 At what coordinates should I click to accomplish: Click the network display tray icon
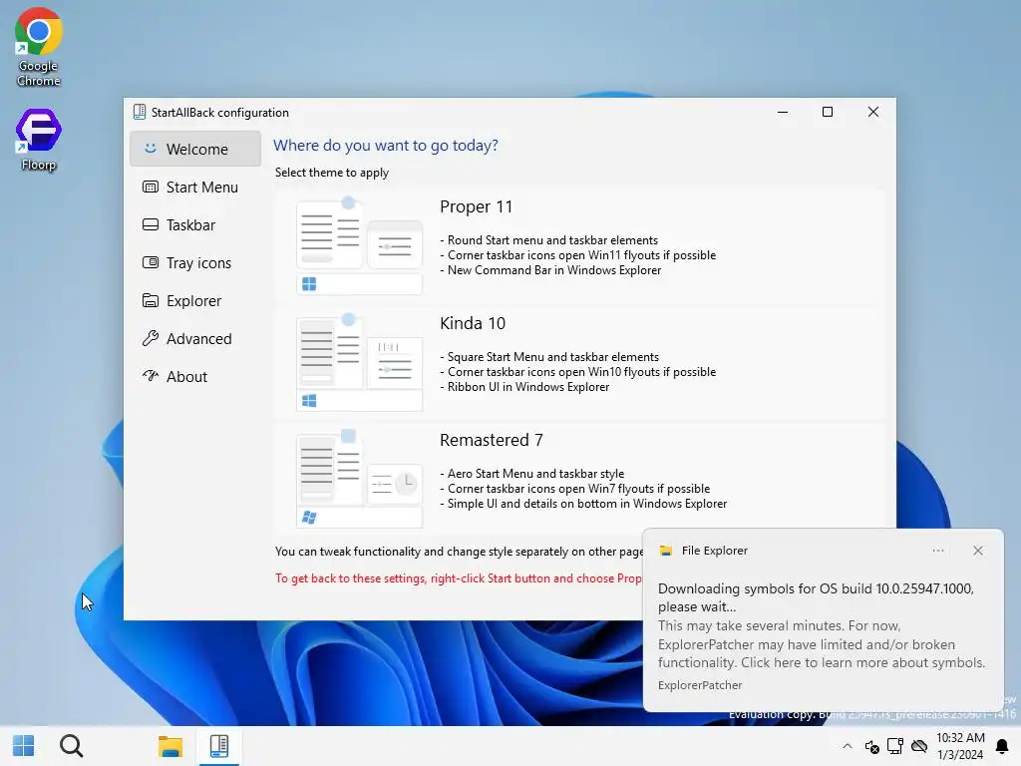[x=895, y=746]
